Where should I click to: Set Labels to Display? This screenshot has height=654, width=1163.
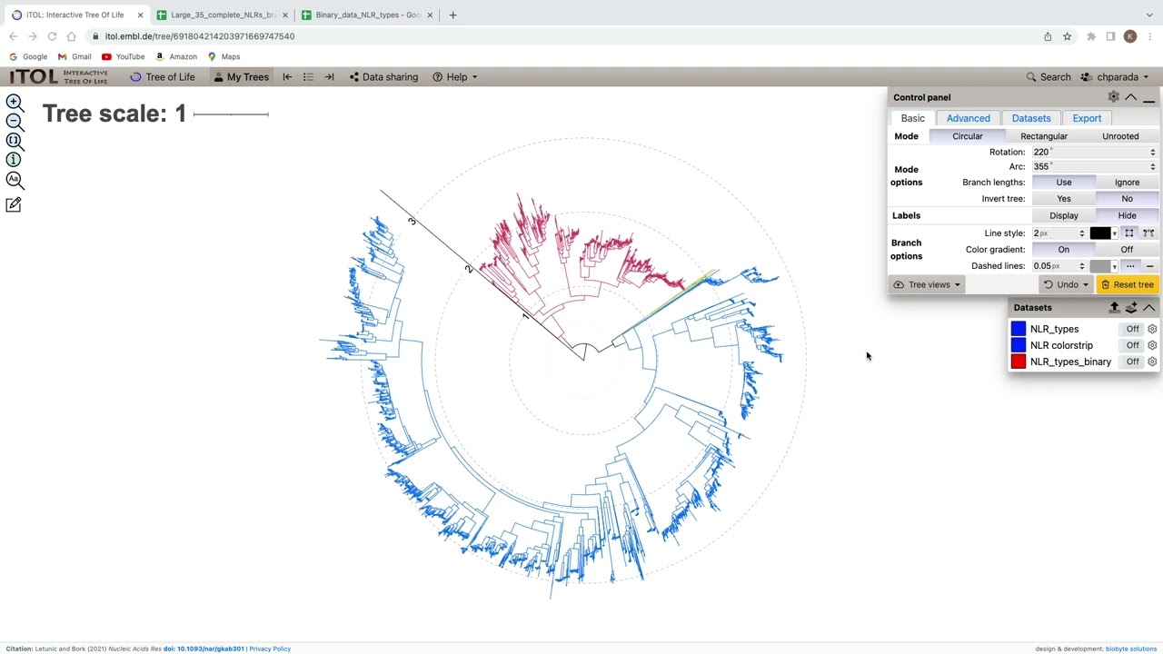(1064, 216)
